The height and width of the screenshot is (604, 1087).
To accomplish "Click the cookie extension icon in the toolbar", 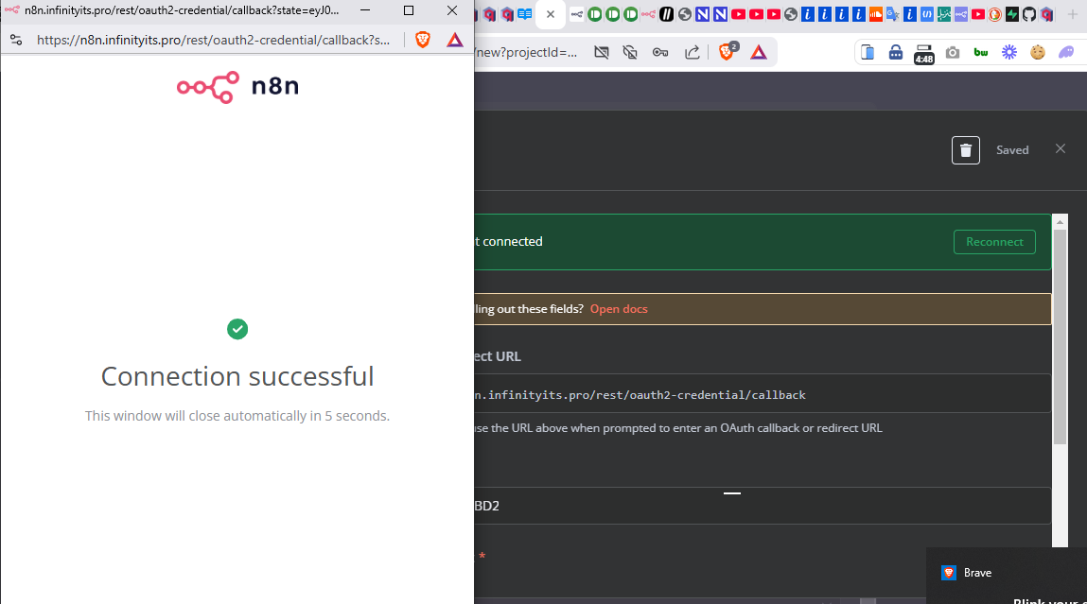I will coord(1038,52).
